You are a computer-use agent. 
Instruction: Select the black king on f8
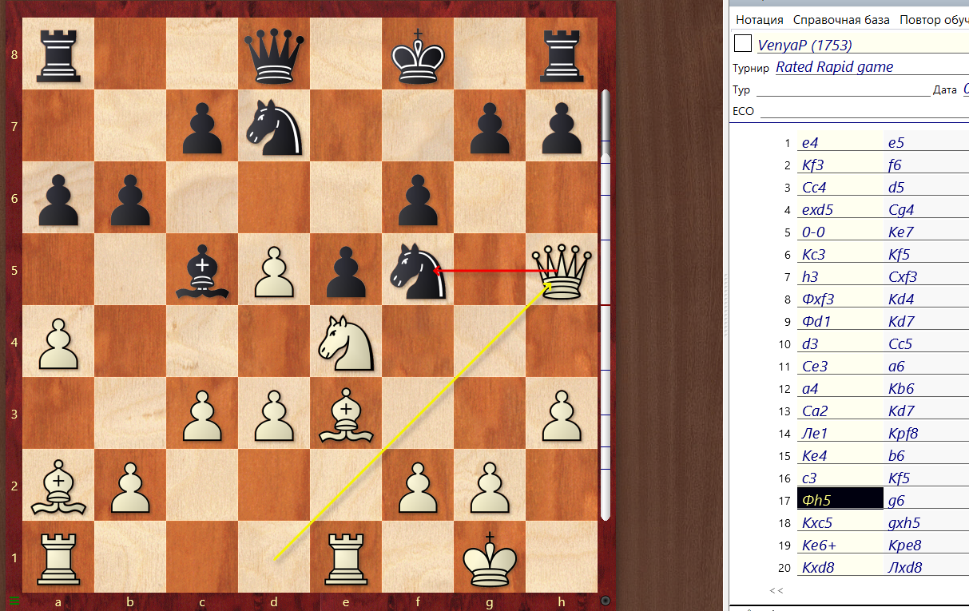click(418, 54)
